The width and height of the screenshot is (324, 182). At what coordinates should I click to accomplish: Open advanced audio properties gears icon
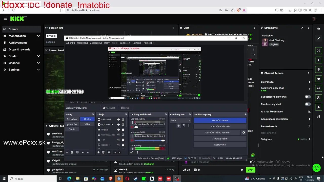132,152
